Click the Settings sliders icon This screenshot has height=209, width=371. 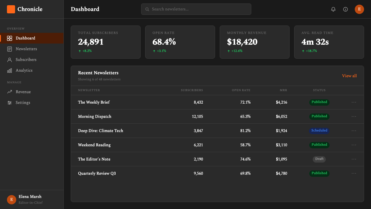(10, 103)
